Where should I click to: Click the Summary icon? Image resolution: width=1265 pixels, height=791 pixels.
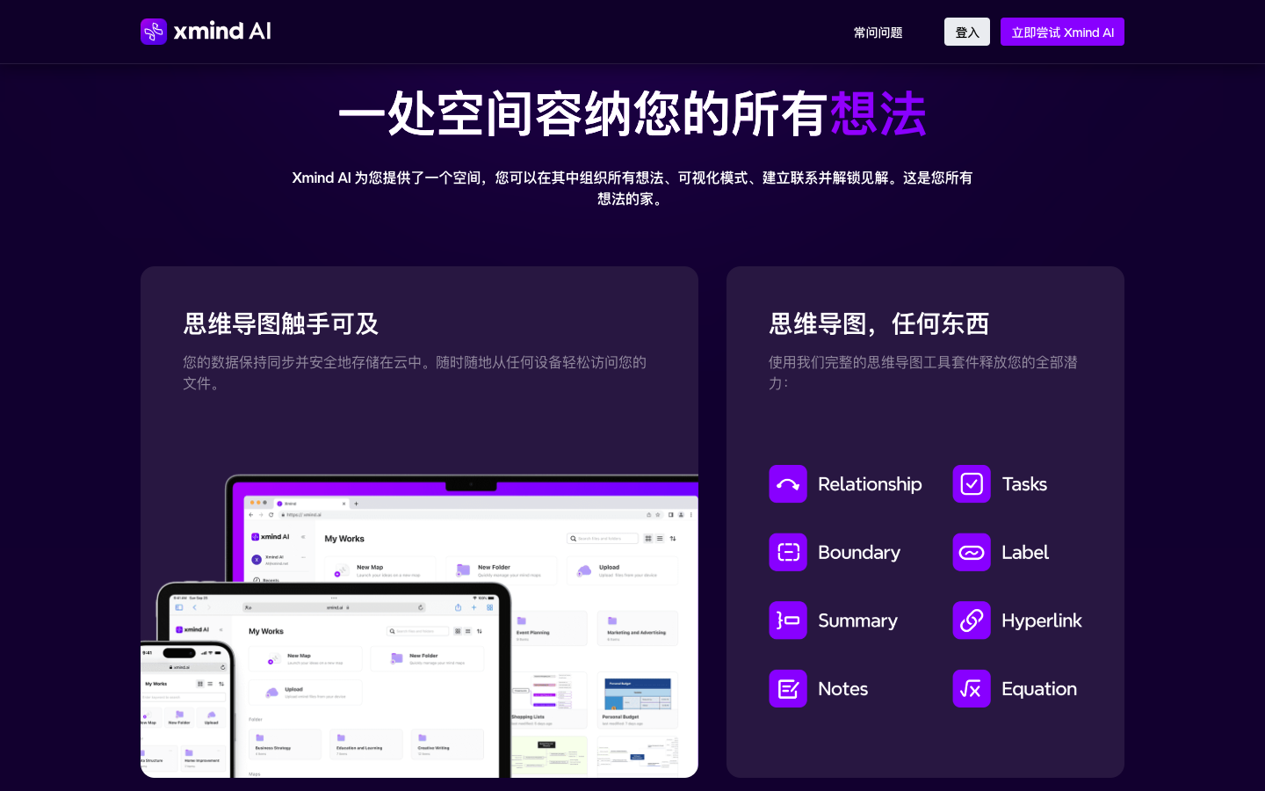click(788, 620)
